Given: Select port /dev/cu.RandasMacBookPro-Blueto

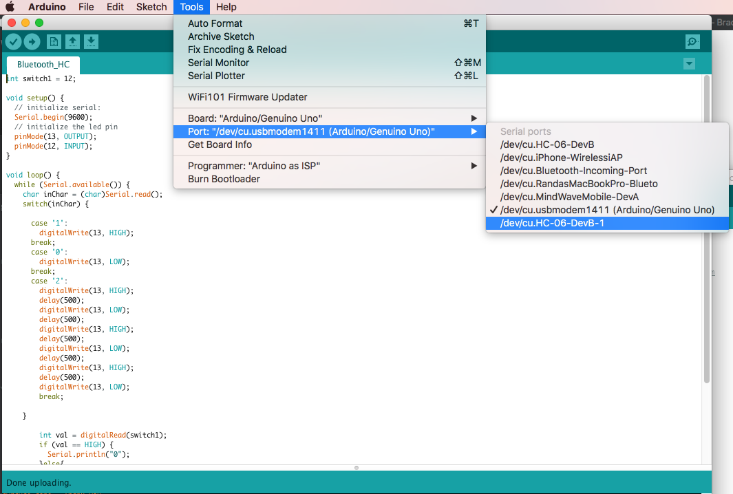Looking at the screenshot, I should pos(607,184).
